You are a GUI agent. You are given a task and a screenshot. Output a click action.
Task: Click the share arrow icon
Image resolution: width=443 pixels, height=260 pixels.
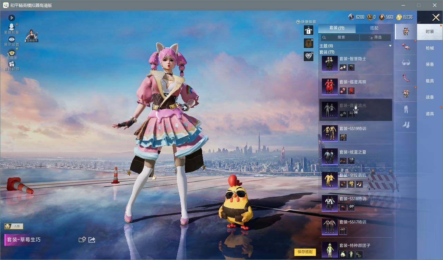pyautogui.click(x=92, y=239)
